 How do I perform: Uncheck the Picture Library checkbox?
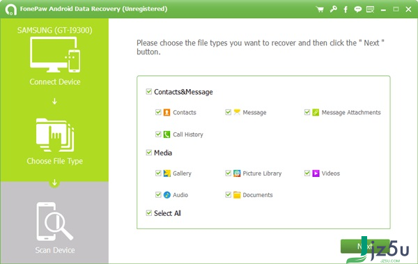228,173
